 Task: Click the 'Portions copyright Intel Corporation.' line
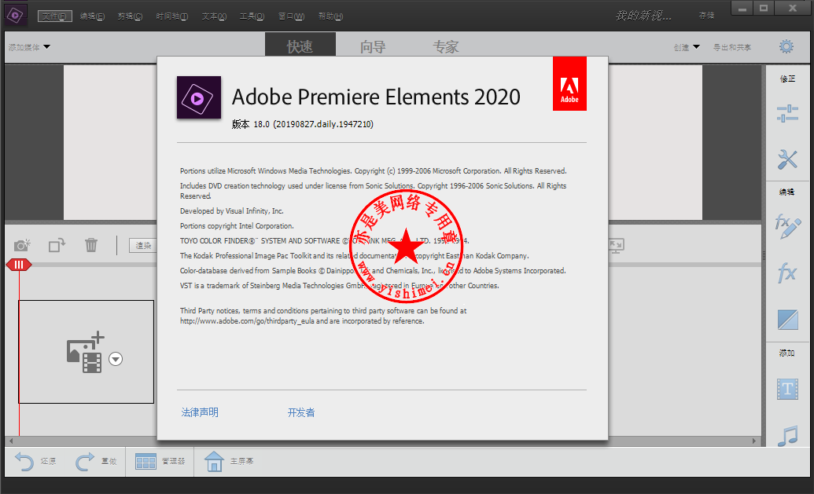[x=237, y=226]
